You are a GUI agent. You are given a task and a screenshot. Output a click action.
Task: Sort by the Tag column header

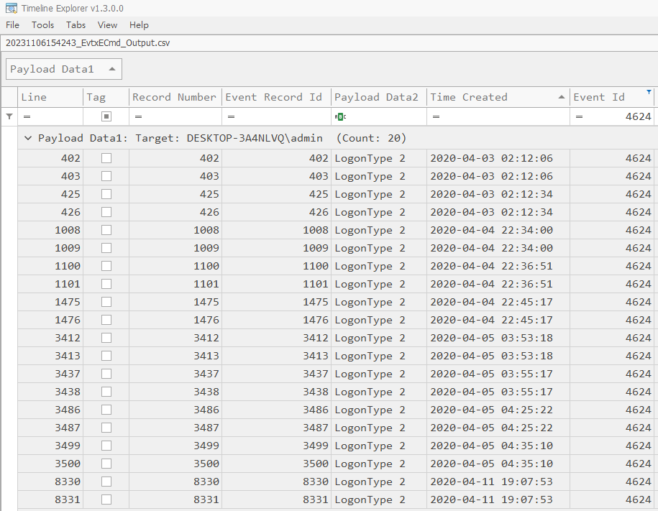(x=106, y=97)
